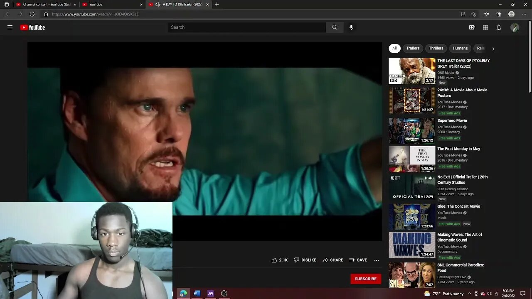532x299 pixels.
Task: Click the SNL Commercial Parodies thumbnail
Action: [x=412, y=275]
